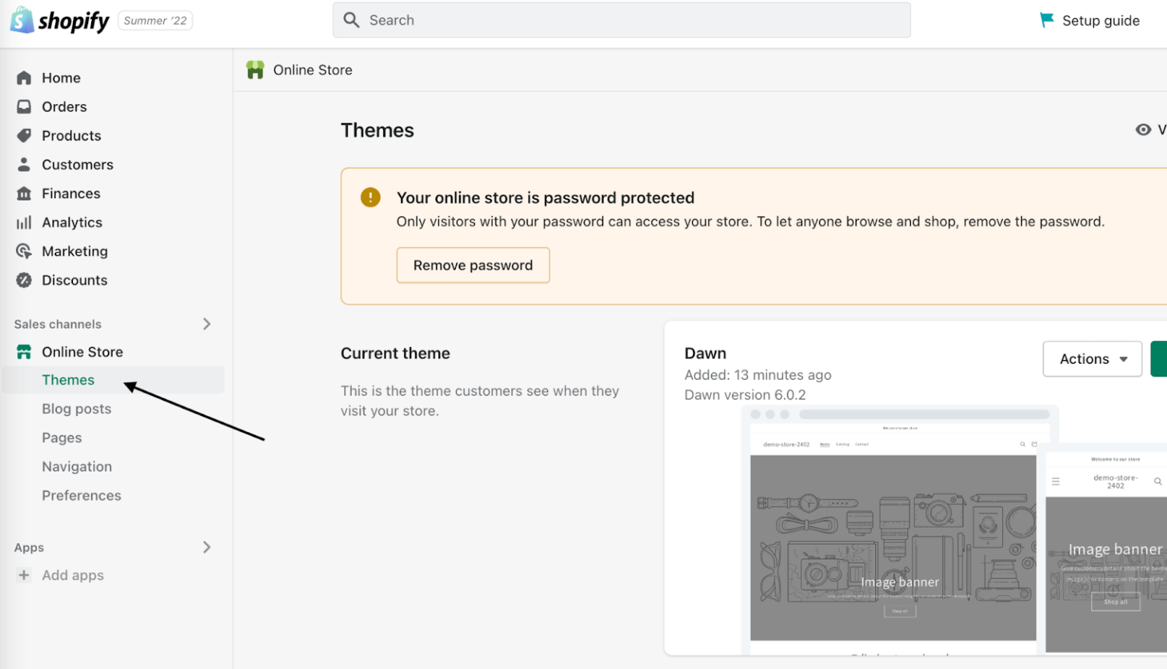1167x669 pixels.
Task: Click inside the Search field
Action: (x=621, y=20)
